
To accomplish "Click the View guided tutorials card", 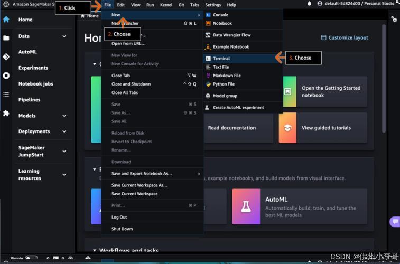I will tap(323, 128).
